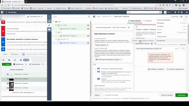The image size is (189, 106).
Task: Switch to the campaigns folder tab icon
Action: coord(9,60)
